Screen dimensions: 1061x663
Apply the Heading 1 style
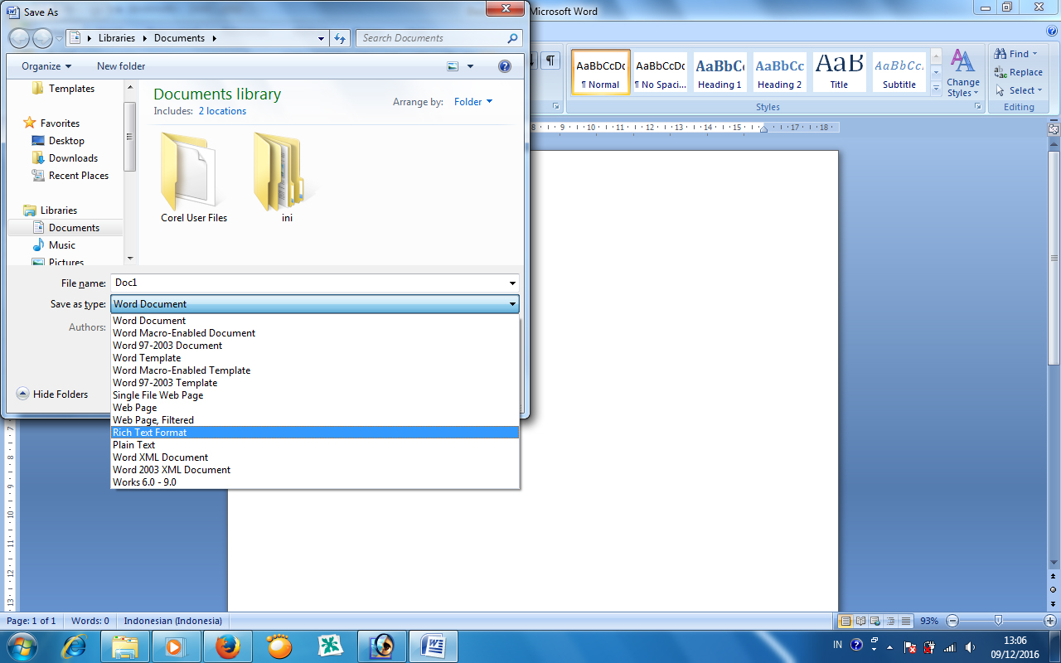coord(719,72)
